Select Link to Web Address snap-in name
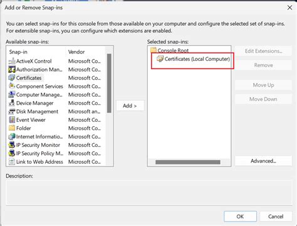The height and width of the screenshot is (226, 297). click(39, 161)
